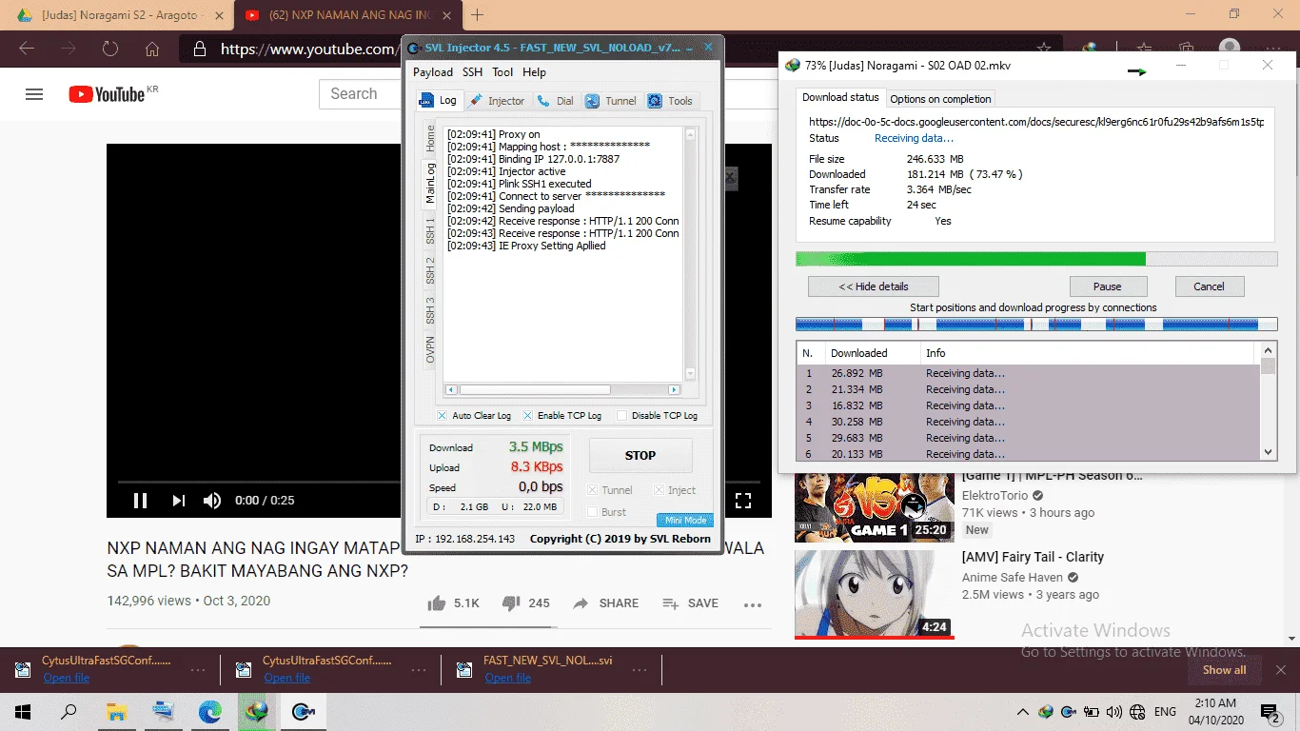Image resolution: width=1300 pixels, height=731 pixels.
Task: Open the three-dot more actions menu under video
Action: click(753, 604)
